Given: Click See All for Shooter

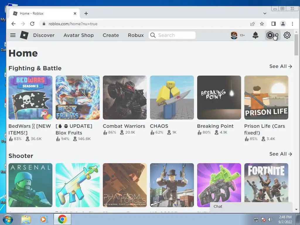Looking at the screenshot, I should click(281, 154).
